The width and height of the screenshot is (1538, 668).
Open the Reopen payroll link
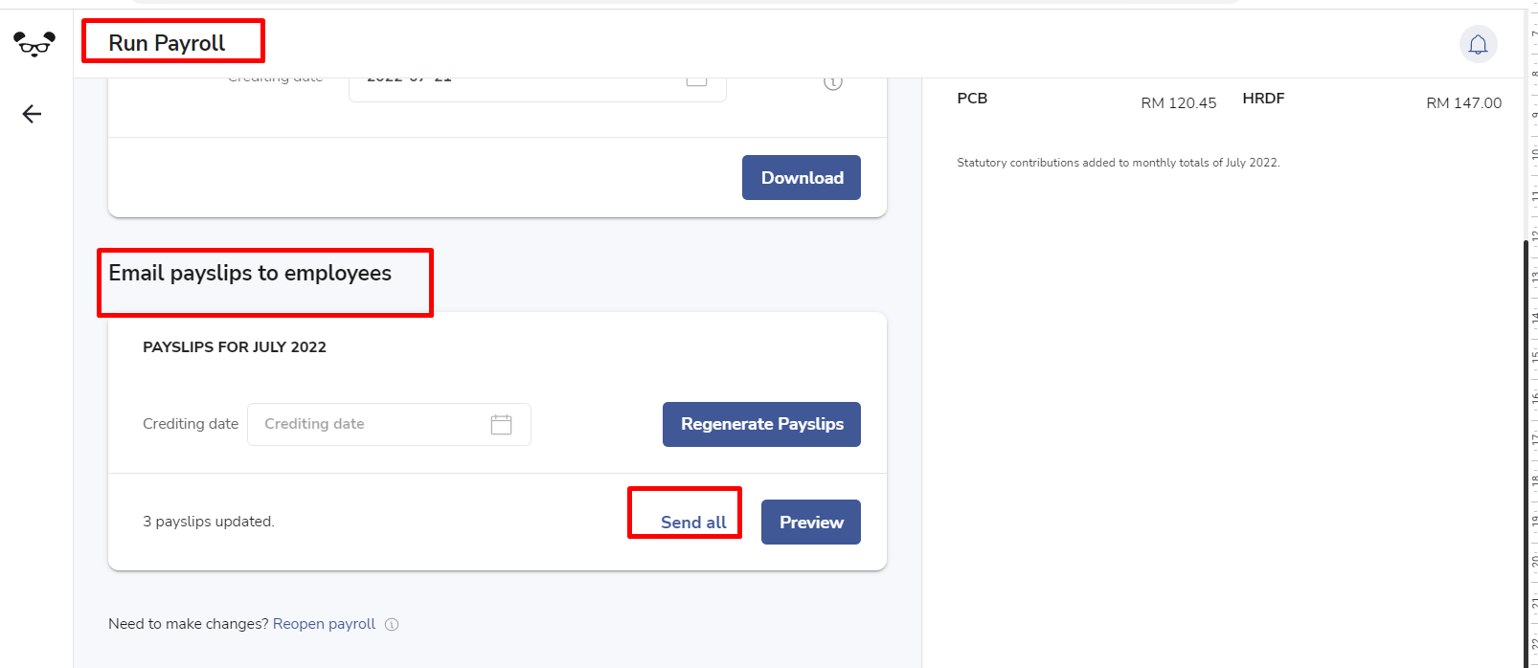[324, 624]
